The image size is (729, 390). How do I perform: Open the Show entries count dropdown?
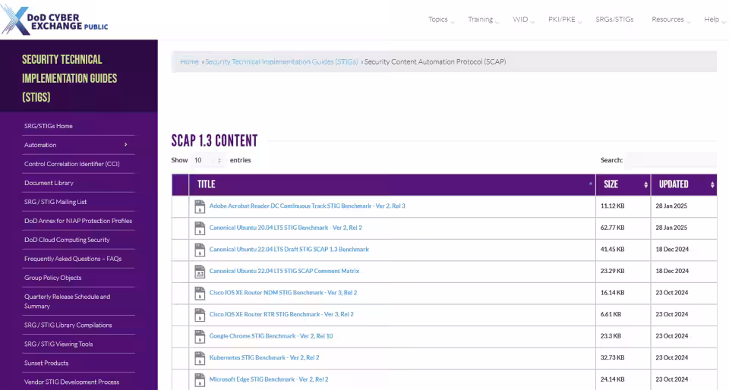pyautogui.click(x=208, y=160)
